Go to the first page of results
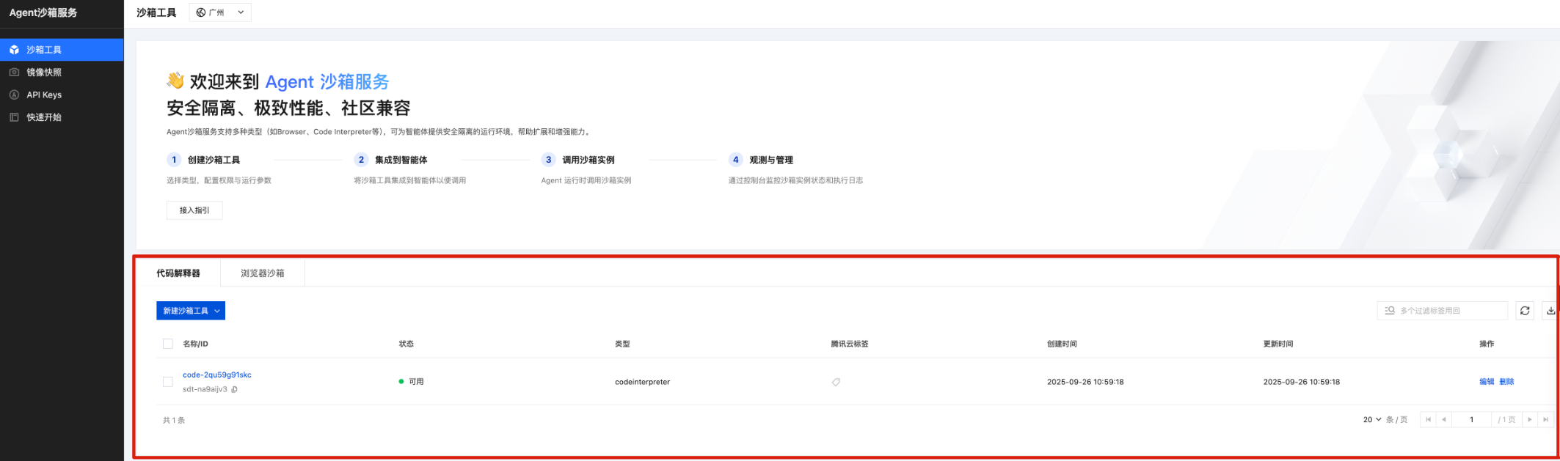The width and height of the screenshot is (1560, 461). point(1429,420)
